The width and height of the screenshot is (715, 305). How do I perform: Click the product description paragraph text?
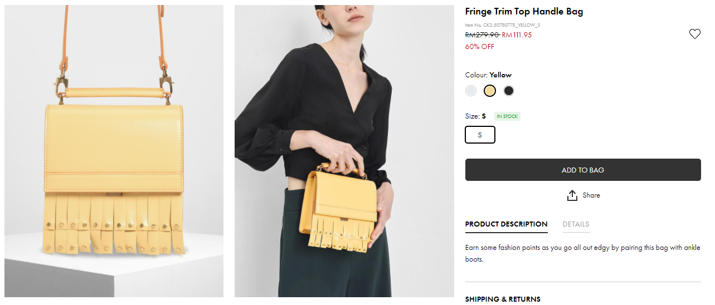pos(582,253)
